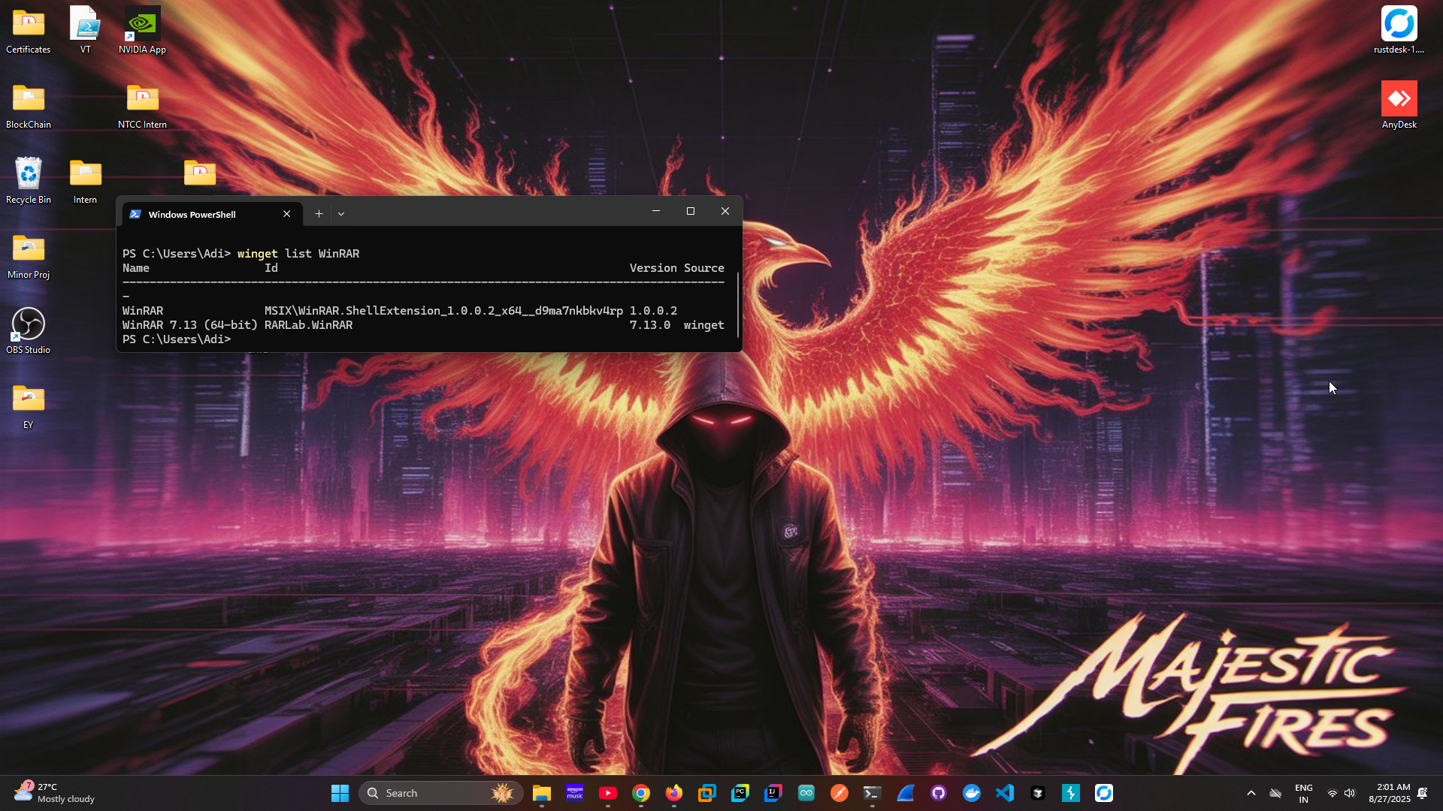Screen dimensions: 1443x811
Task: Open the Intern folder
Action: pos(85,181)
